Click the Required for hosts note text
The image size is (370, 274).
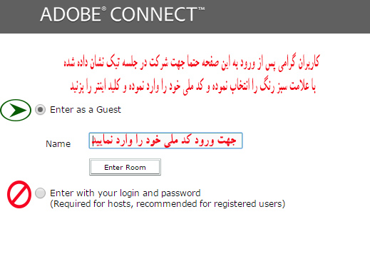[x=168, y=204]
